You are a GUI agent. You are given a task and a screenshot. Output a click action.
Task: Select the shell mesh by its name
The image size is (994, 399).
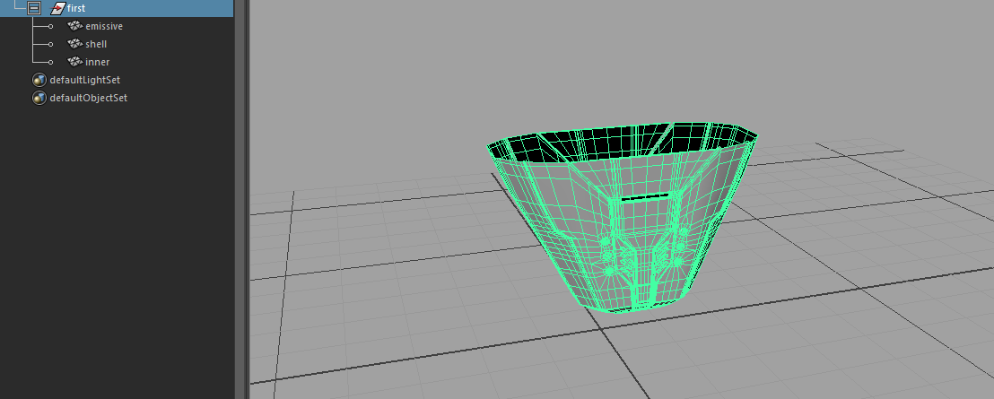(x=96, y=44)
